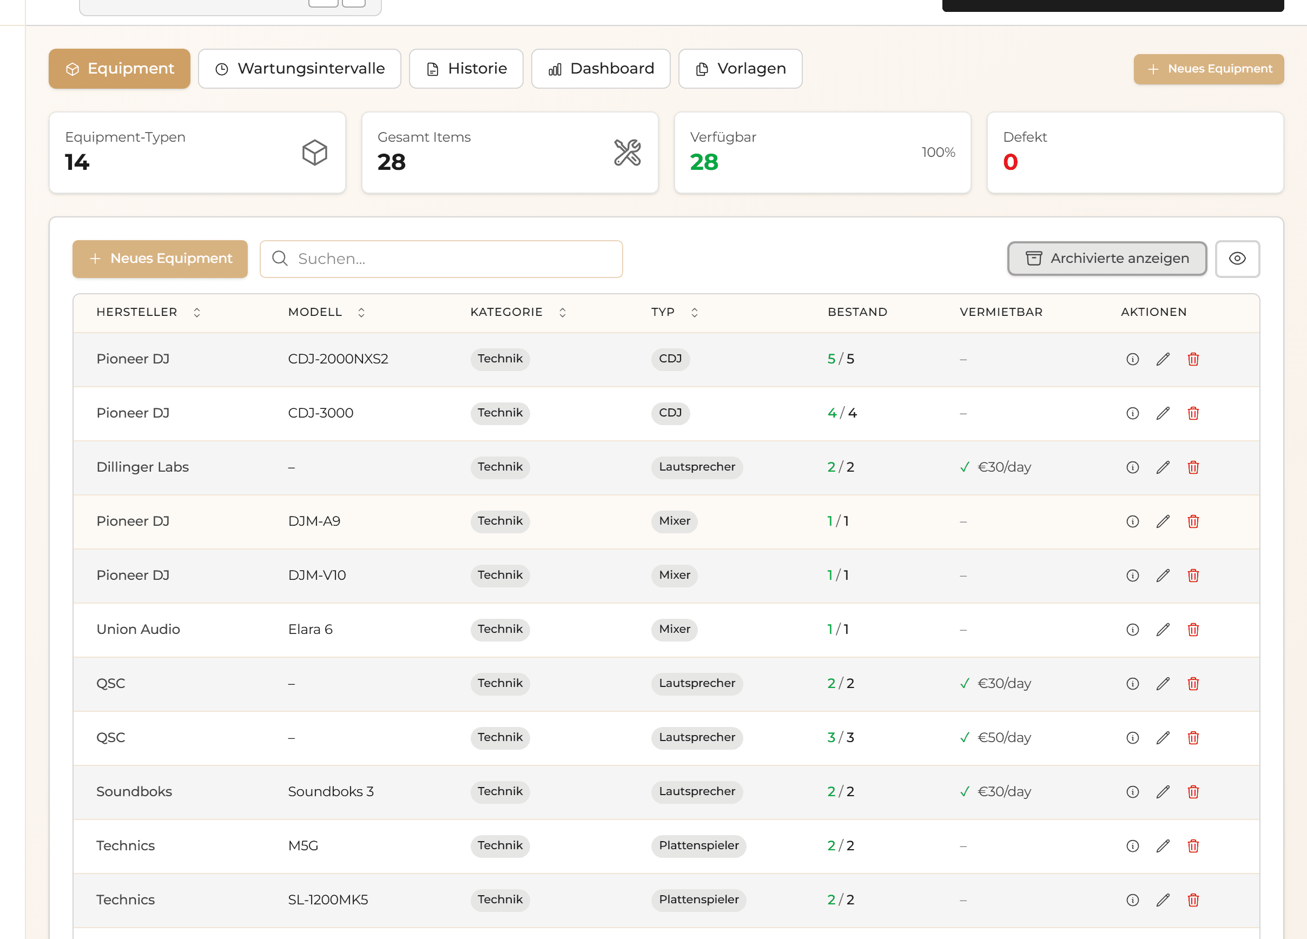
Task: Show info for Soundboks 3 entry
Action: pos(1132,791)
